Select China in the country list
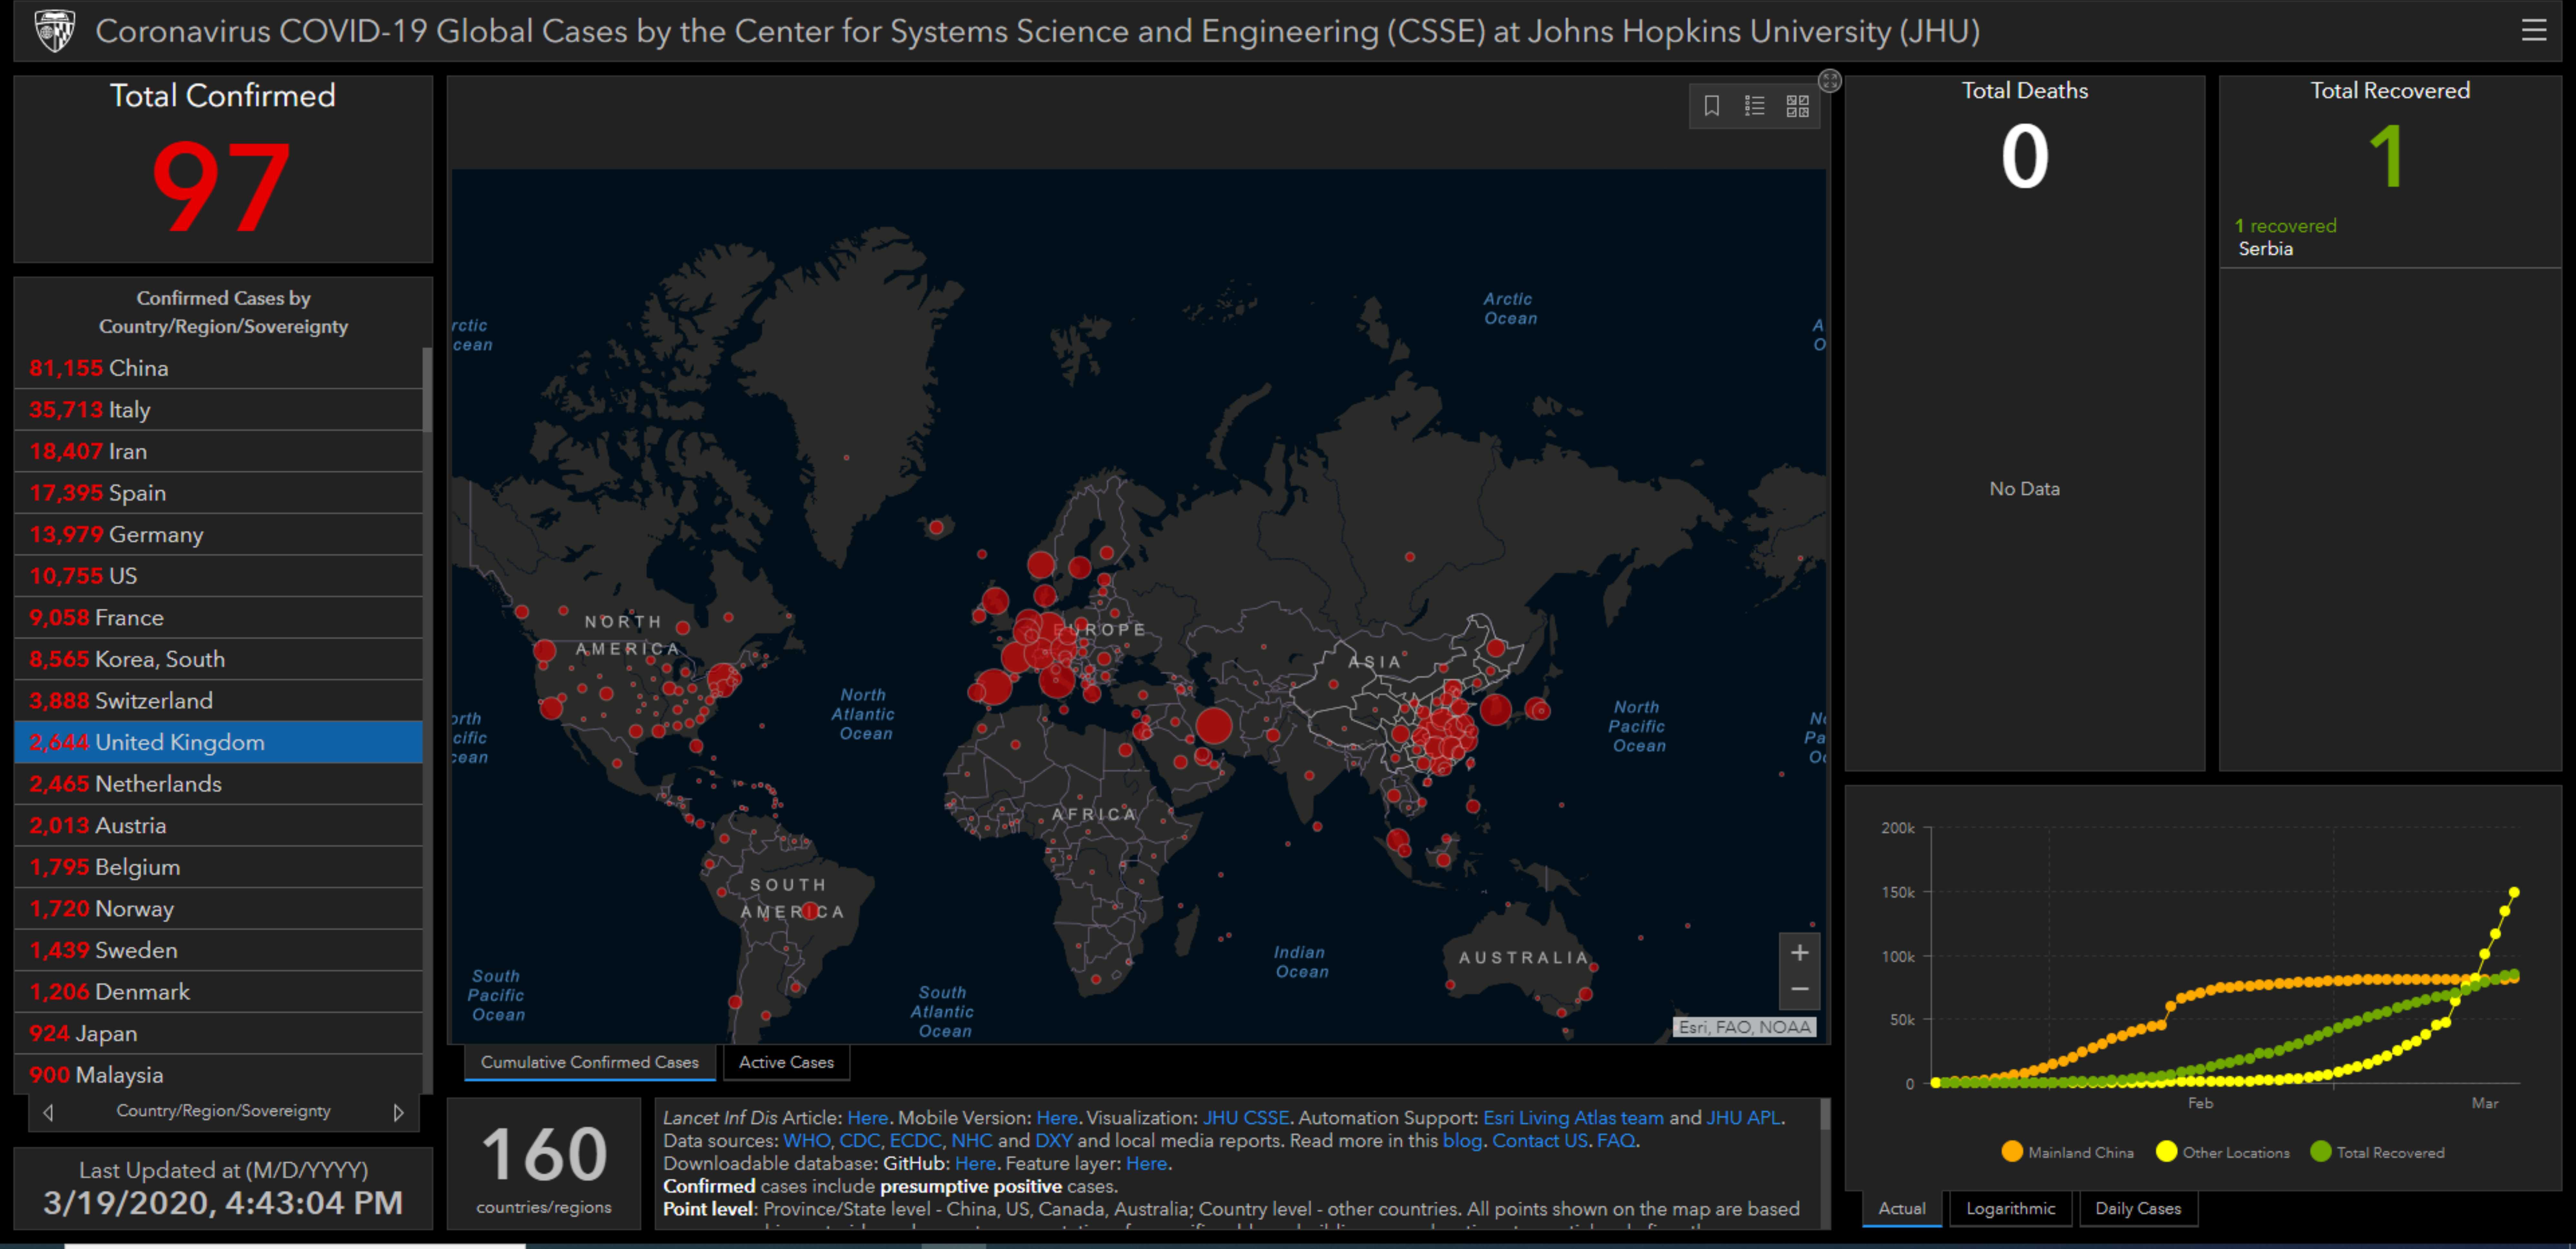 coord(218,368)
